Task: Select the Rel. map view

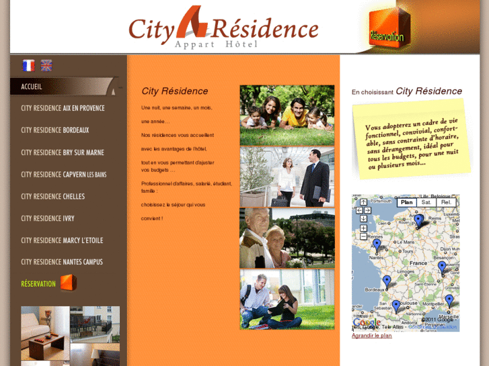Action: 446,202
